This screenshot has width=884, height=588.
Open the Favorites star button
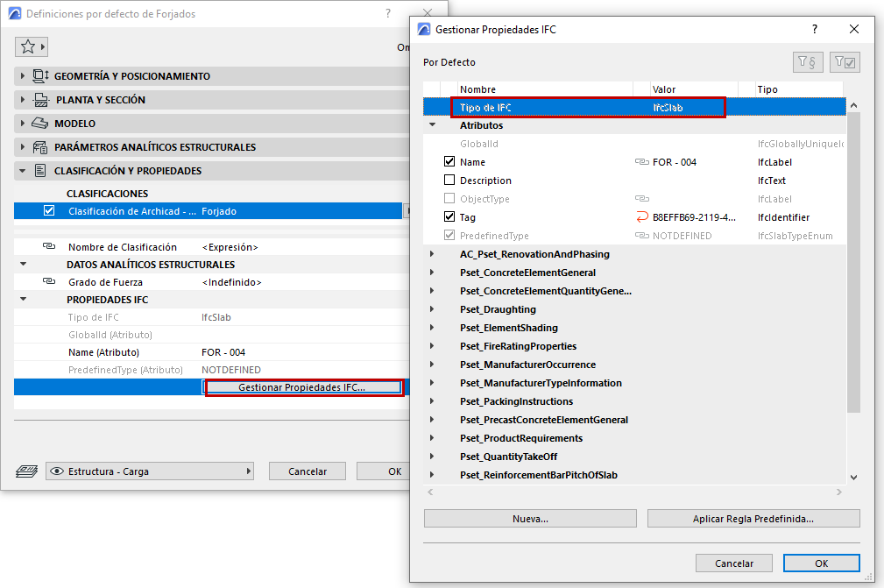[31, 46]
